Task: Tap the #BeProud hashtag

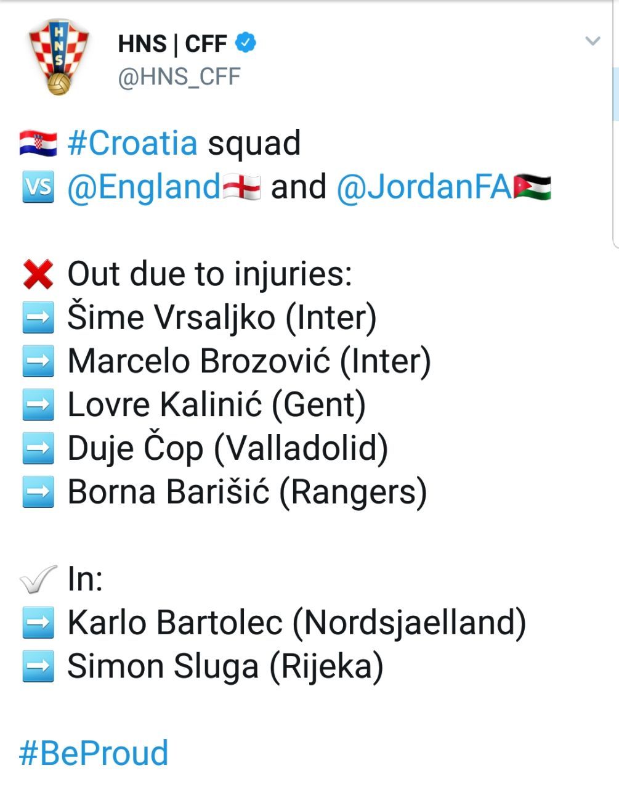Action: coord(94,753)
